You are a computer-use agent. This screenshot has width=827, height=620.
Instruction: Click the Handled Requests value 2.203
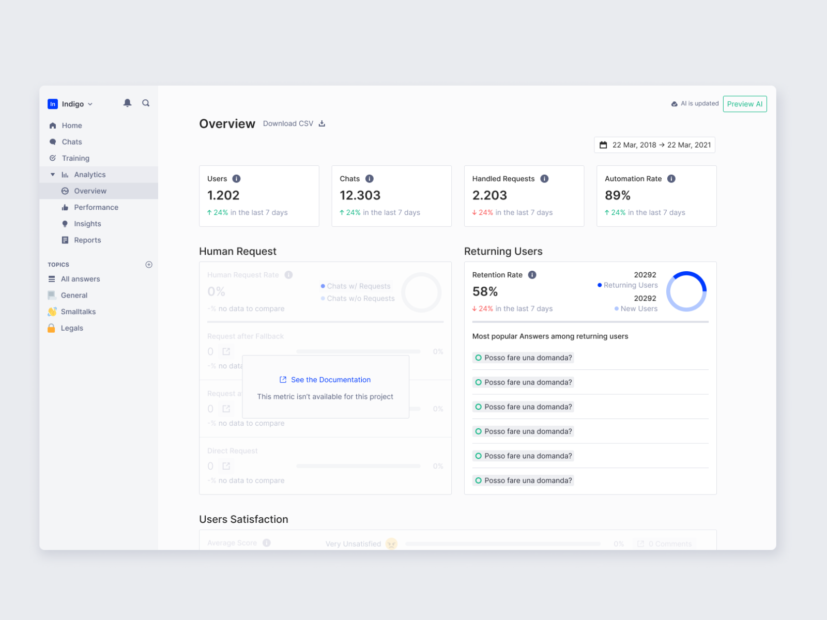coord(489,195)
